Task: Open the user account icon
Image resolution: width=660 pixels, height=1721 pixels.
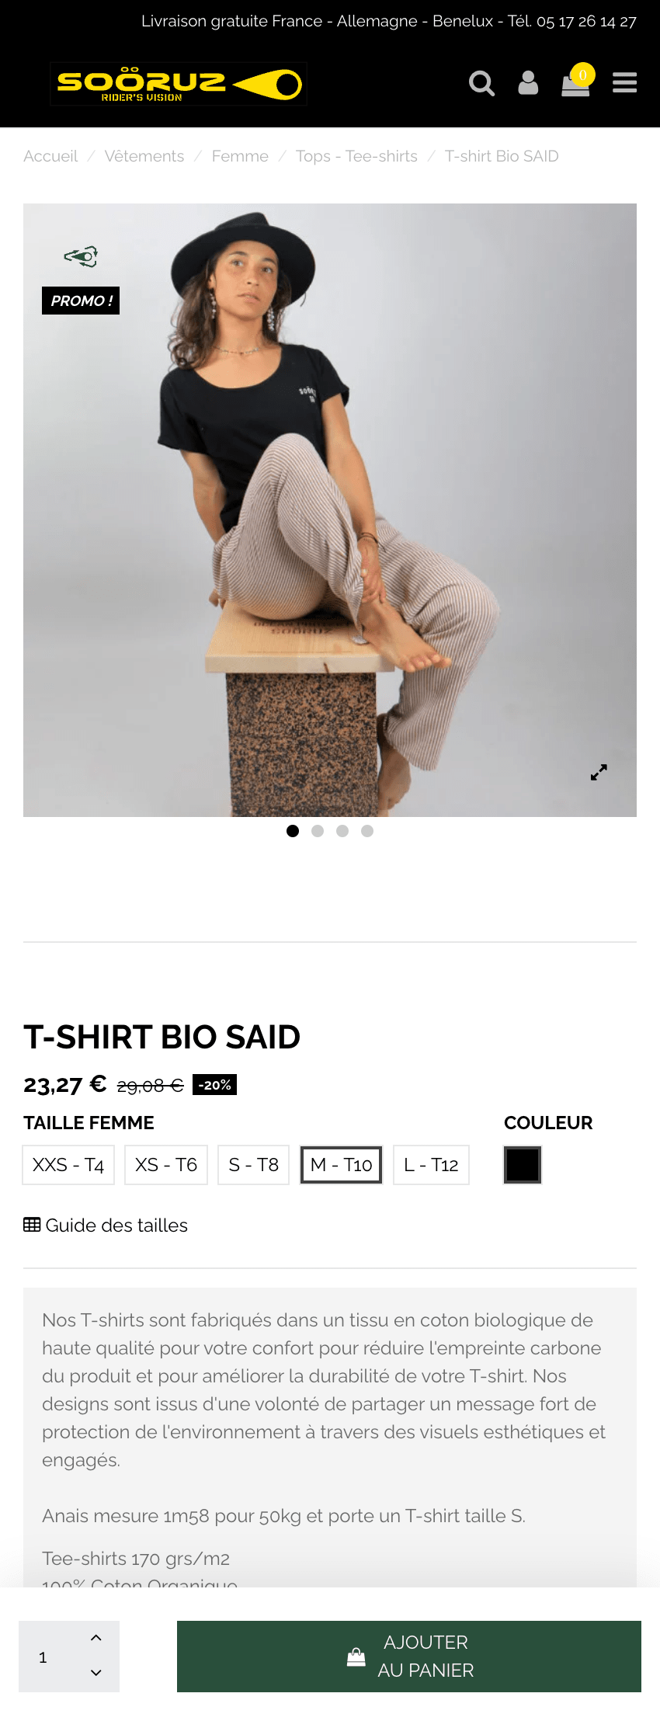Action: (x=528, y=83)
